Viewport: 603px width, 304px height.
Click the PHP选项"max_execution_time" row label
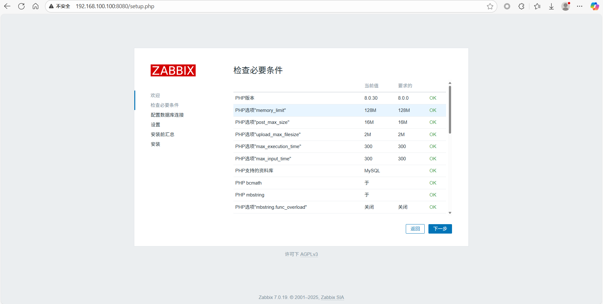pyautogui.click(x=268, y=146)
